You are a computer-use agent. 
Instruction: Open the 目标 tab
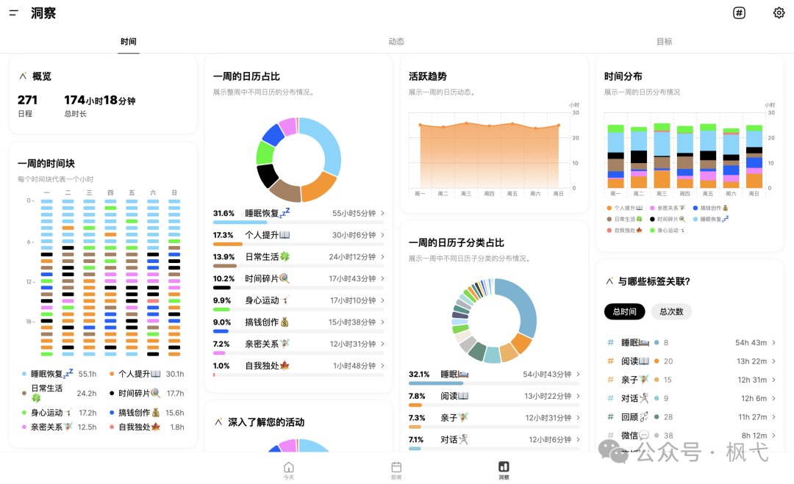coord(665,41)
